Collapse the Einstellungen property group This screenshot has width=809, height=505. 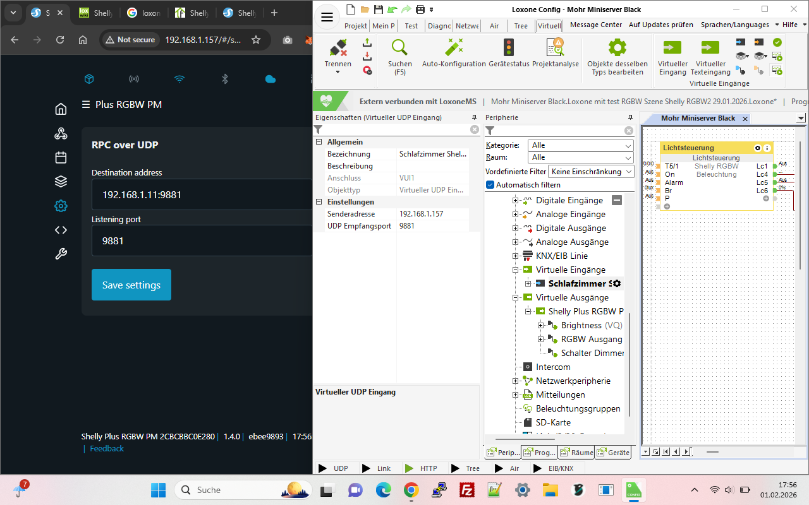pos(319,202)
